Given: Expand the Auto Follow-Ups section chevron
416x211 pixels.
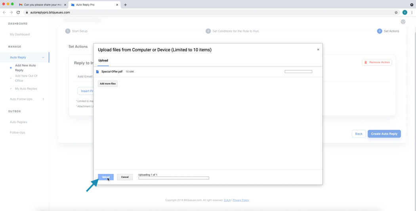Looking at the screenshot, I should coord(43,99).
